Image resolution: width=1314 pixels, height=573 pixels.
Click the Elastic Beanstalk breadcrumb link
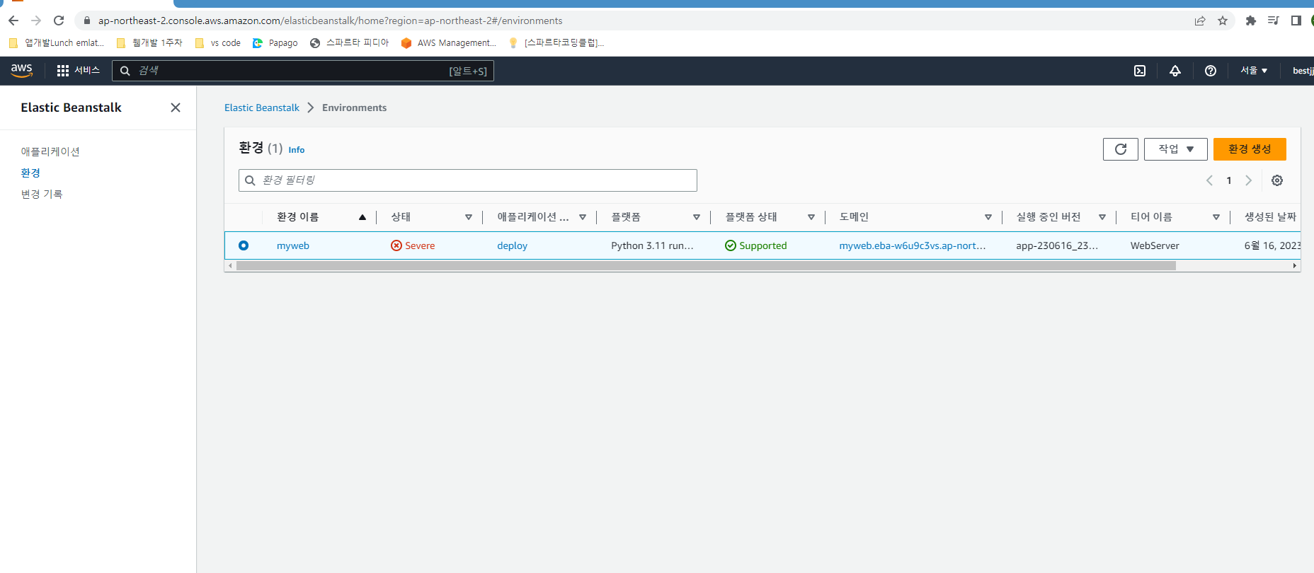[262, 108]
